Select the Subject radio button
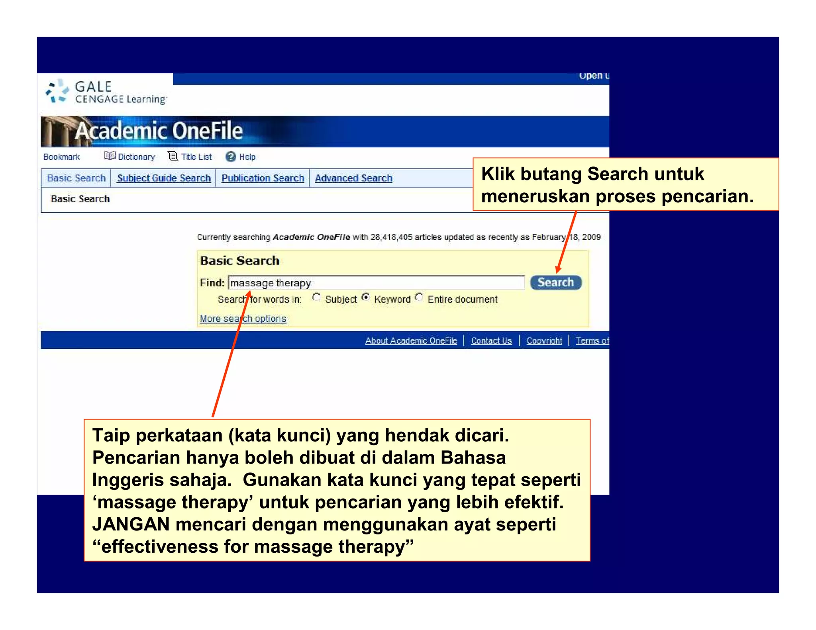 coord(316,297)
